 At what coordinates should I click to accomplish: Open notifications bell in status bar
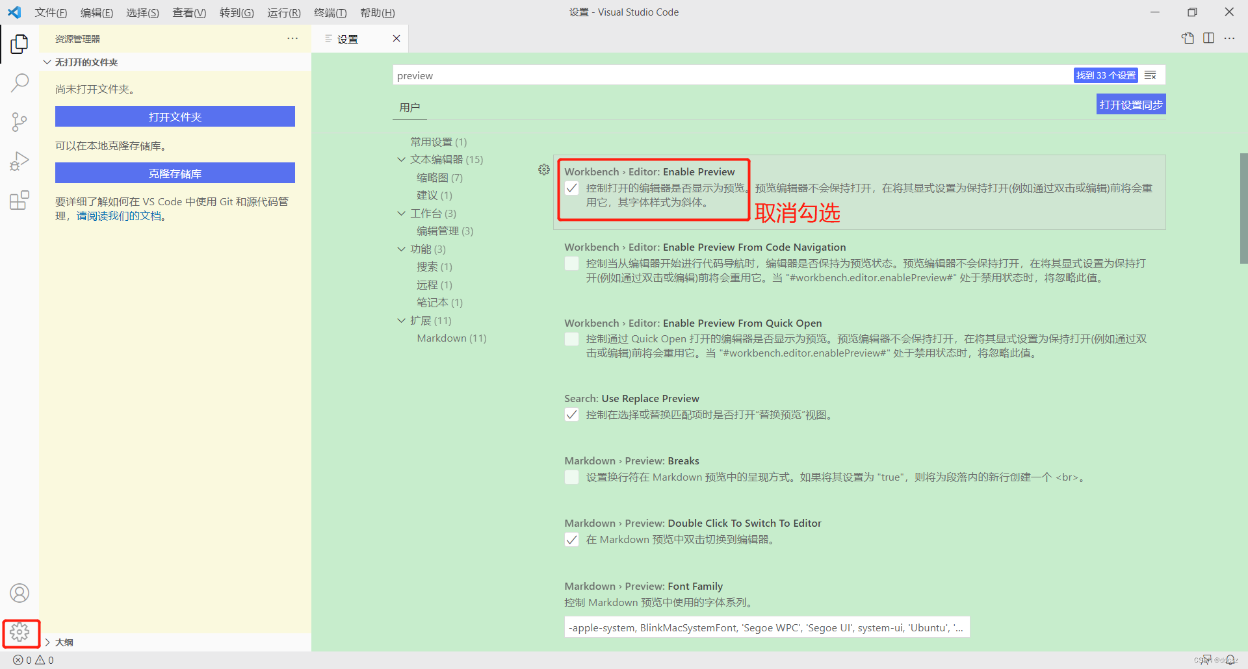click(1230, 660)
